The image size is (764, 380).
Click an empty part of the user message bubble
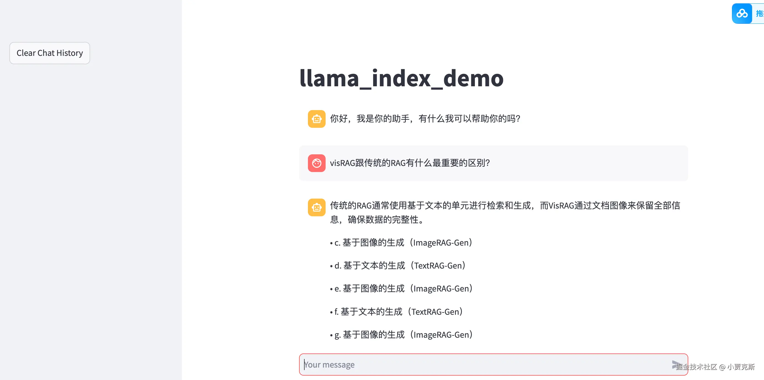(x=593, y=163)
